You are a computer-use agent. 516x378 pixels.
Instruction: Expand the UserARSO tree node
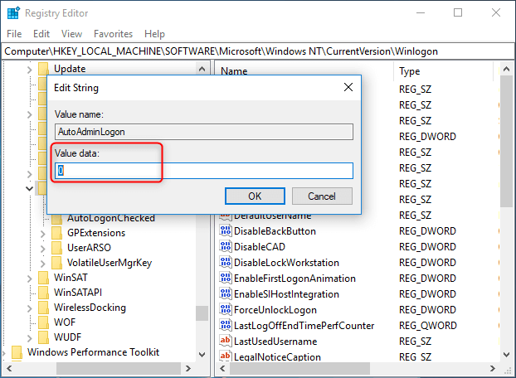pyautogui.click(x=43, y=249)
